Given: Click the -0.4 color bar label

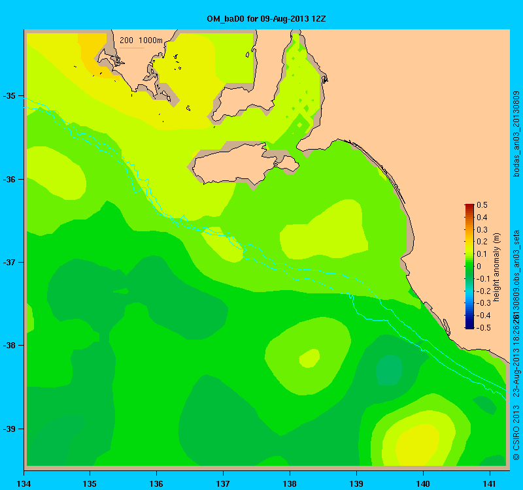Looking at the screenshot, I should (x=482, y=316).
